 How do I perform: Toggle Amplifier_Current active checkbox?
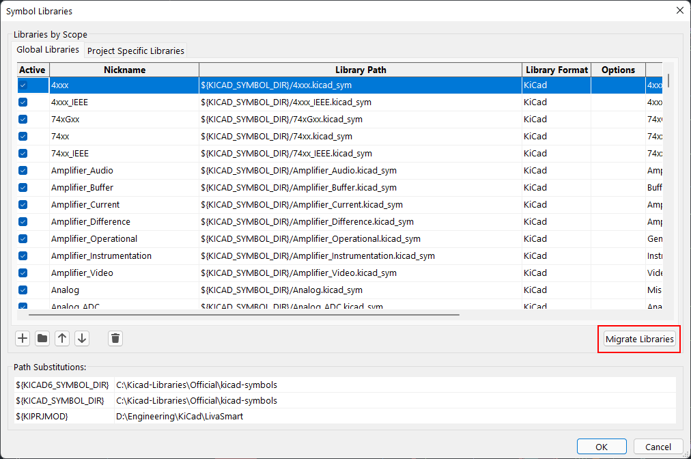23,205
